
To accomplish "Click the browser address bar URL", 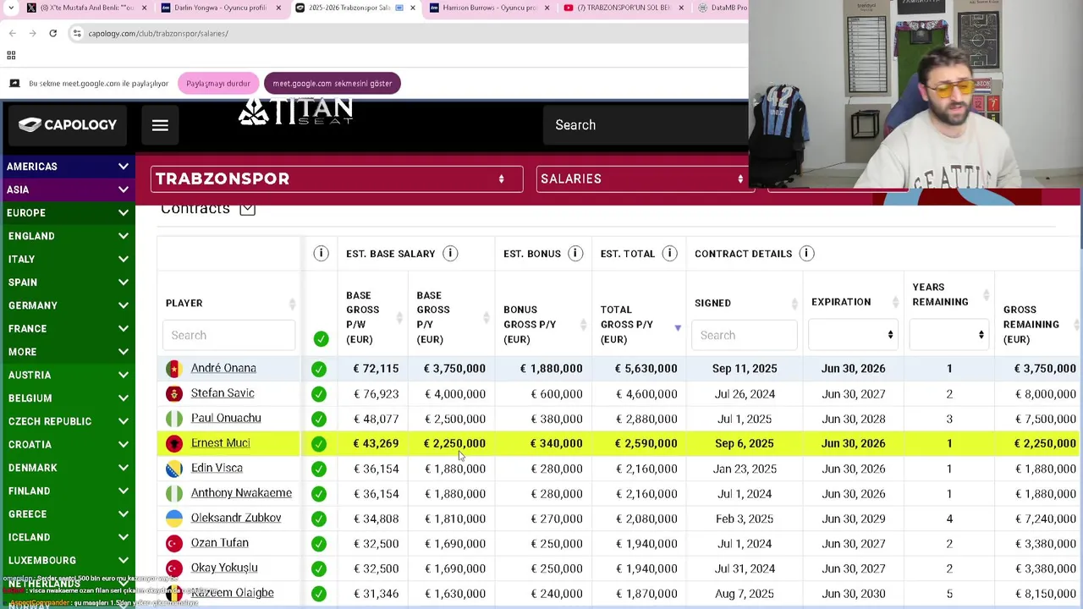I will 158,33.
